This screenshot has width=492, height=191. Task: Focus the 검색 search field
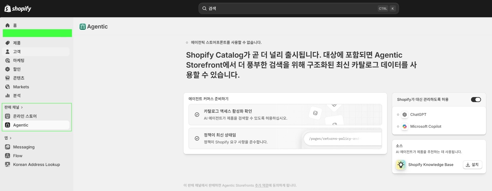[x=298, y=8]
